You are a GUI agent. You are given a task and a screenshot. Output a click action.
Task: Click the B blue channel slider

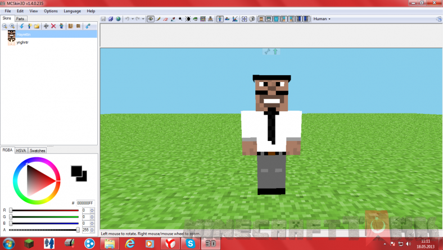tap(44, 223)
